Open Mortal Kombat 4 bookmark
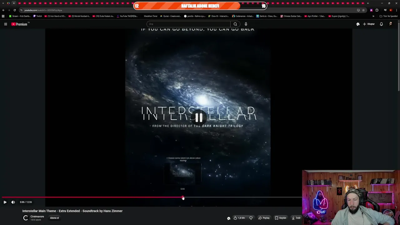This screenshot has height=225, width=400. pyautogui.click(x=79, y=16)
